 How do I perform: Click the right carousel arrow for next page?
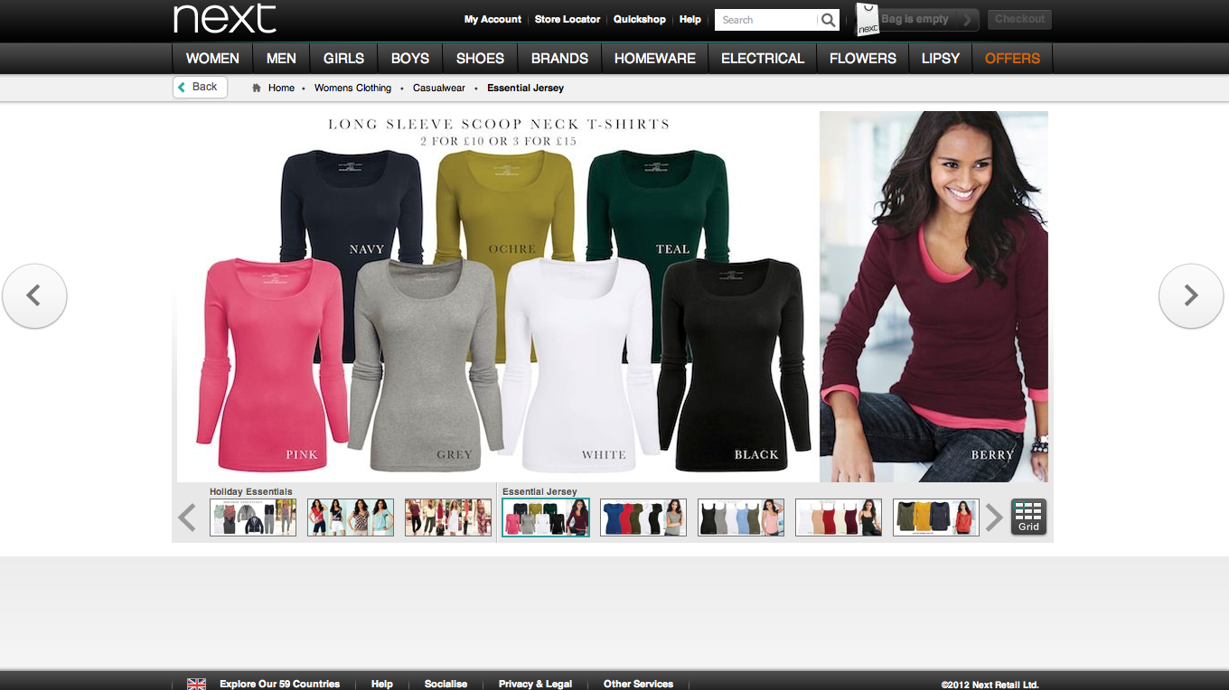click(x=1191, y=295)
